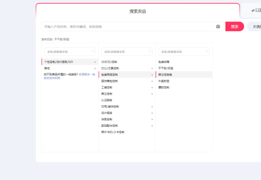Click the camera image-search icon

click(x=218, y=27)
